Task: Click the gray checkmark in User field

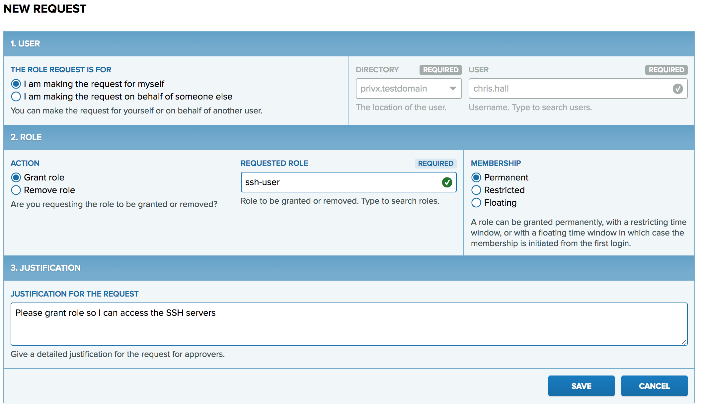Action: (x=677, y=89)
